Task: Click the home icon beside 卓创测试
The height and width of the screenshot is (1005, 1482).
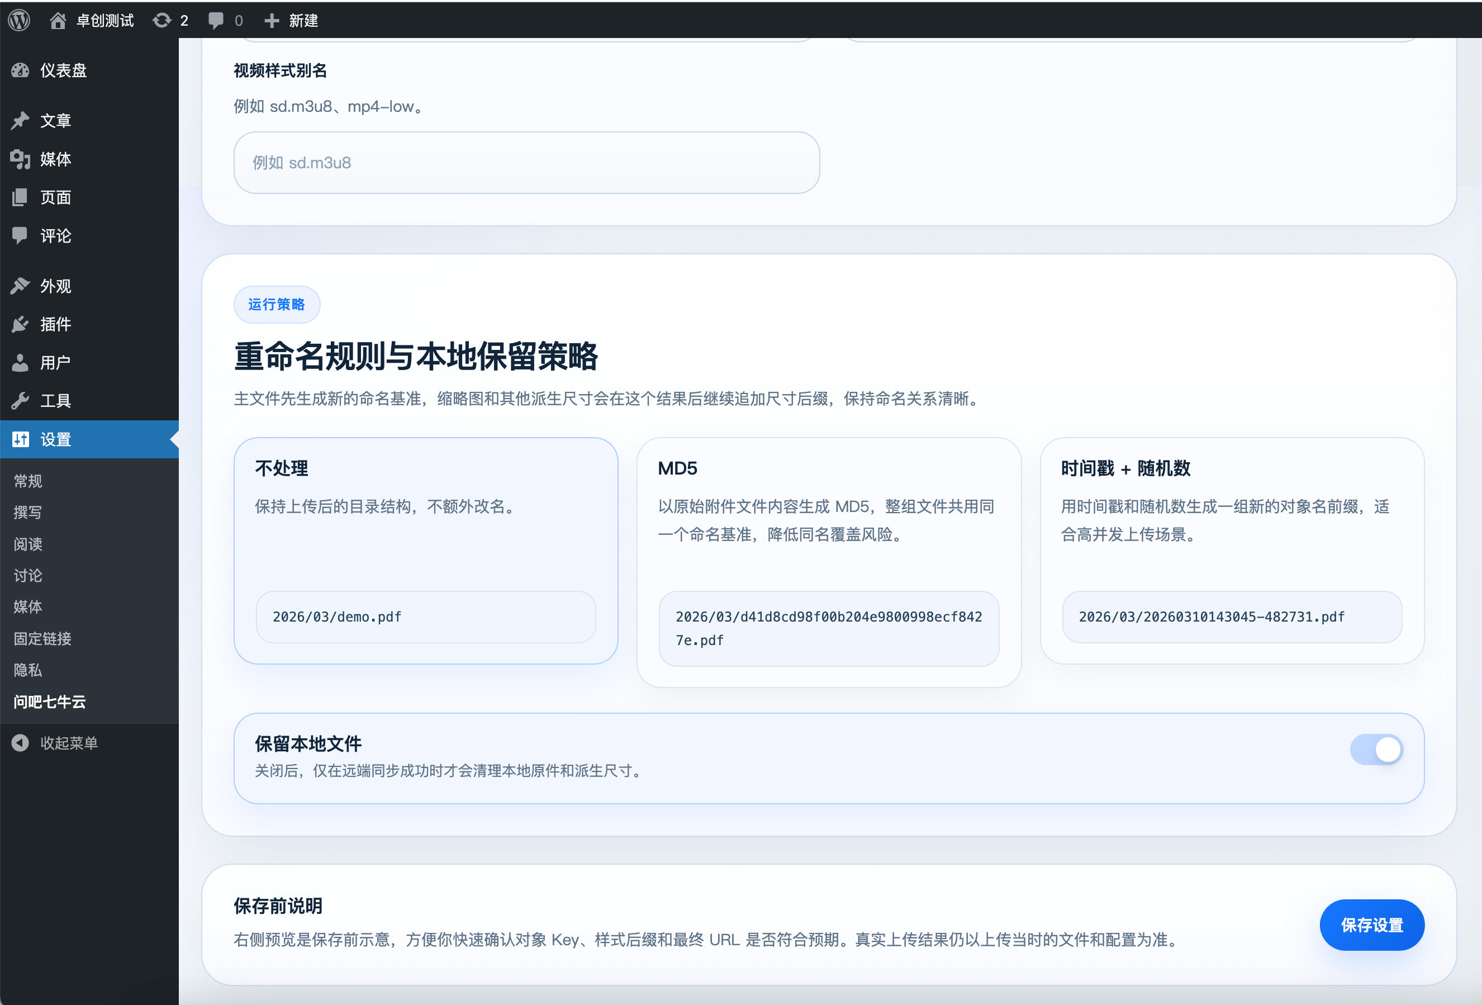Action: click(58, 21)
